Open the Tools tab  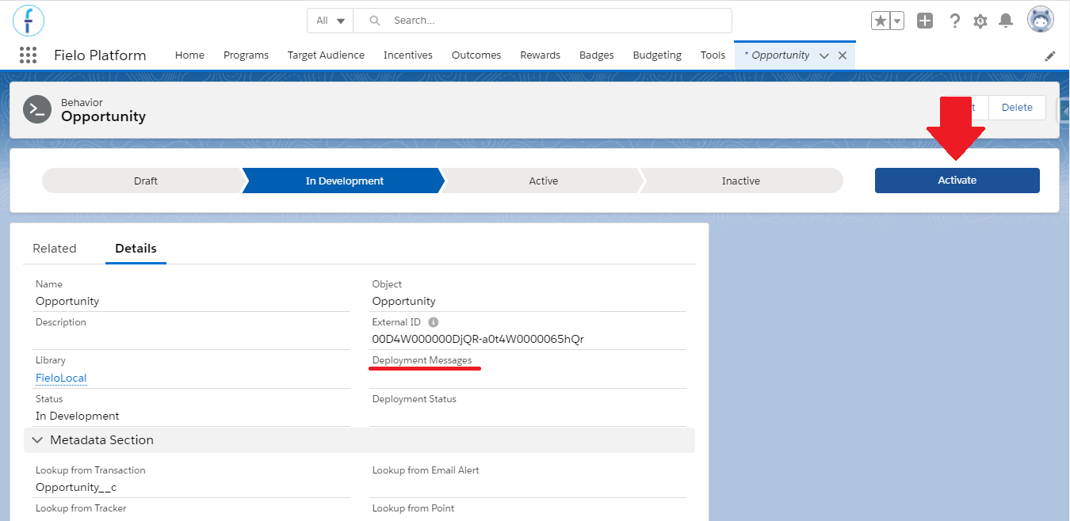tap(713, 55)
